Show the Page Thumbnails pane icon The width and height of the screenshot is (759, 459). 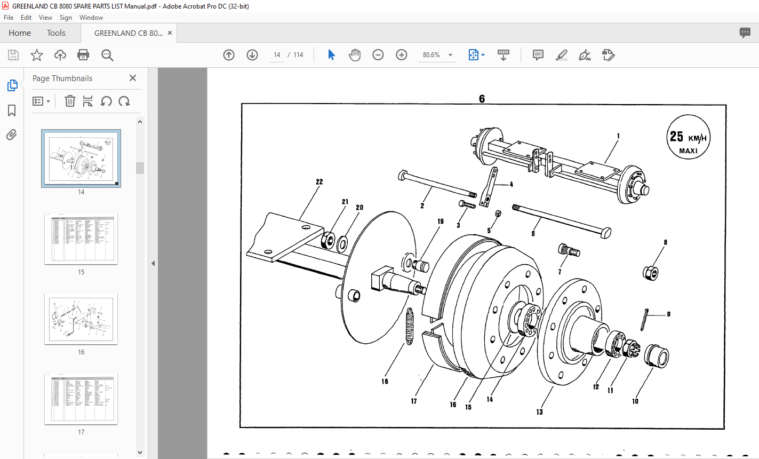pos(12,85)
